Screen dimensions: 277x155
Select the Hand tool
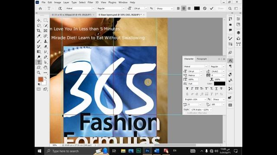(x=45, y=68)
